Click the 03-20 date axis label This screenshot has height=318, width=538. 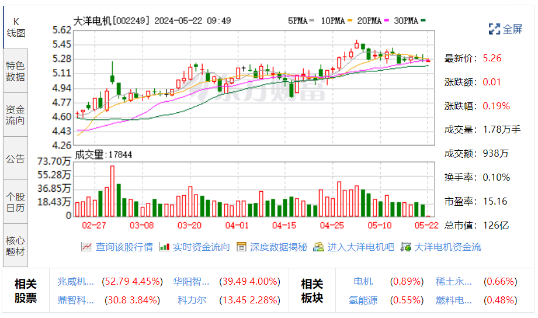189,225
